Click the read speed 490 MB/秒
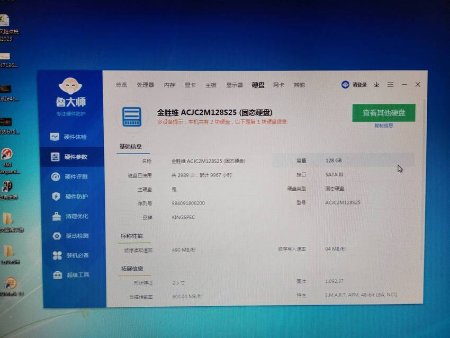 tap(184, 250)
